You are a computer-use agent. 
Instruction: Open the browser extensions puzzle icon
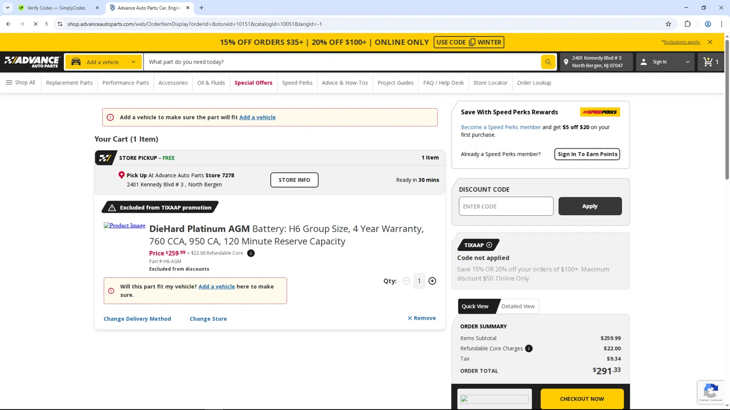[x=688, y=24]
